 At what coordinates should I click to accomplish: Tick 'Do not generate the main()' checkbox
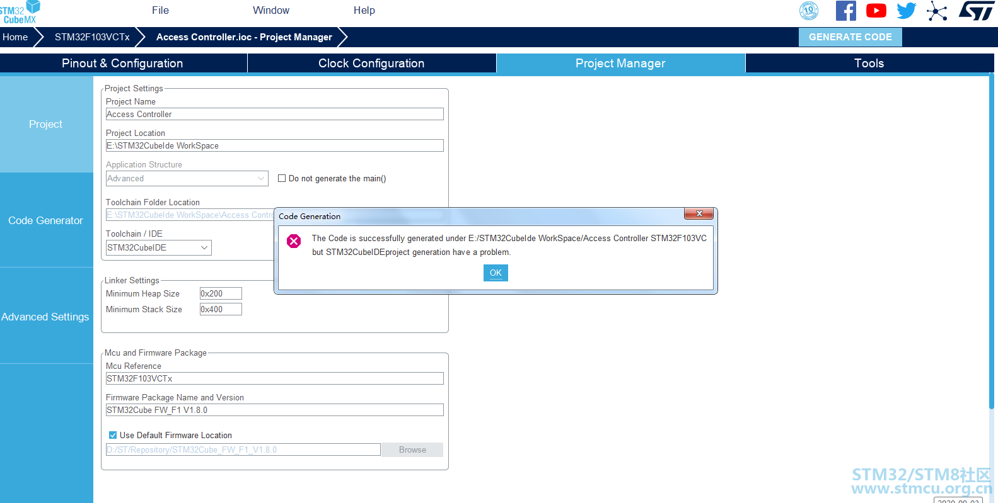click(x=282, y=178)
